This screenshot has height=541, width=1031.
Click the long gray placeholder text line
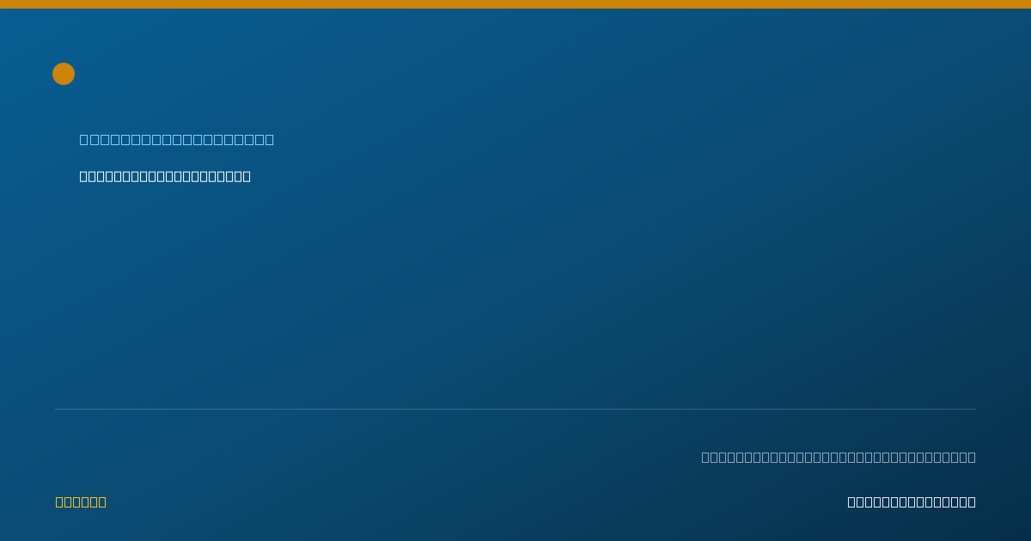pyautogui.click(x=839, y=457)
